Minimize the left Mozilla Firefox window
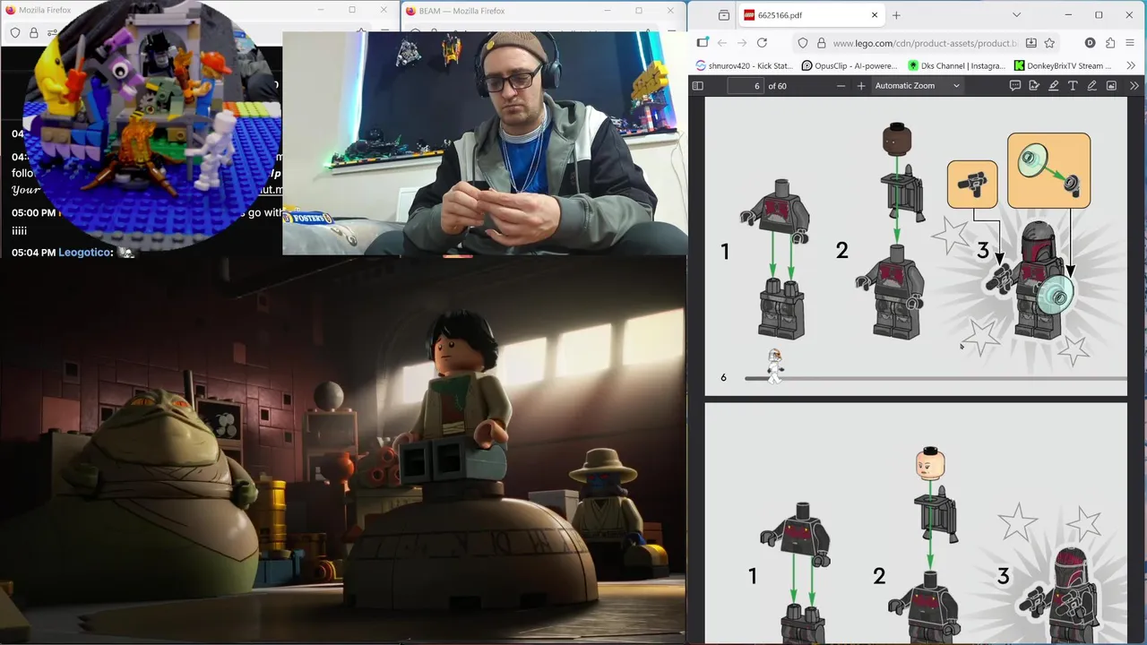 tap(321, 10)
